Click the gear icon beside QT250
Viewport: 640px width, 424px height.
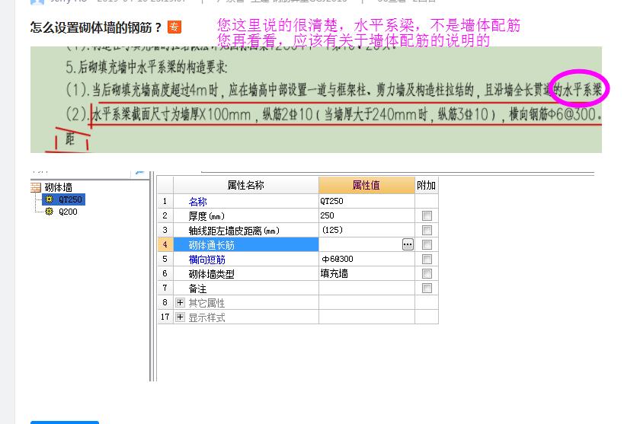point(49,199)
